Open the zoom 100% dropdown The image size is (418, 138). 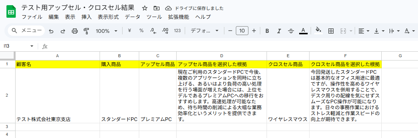107,31
